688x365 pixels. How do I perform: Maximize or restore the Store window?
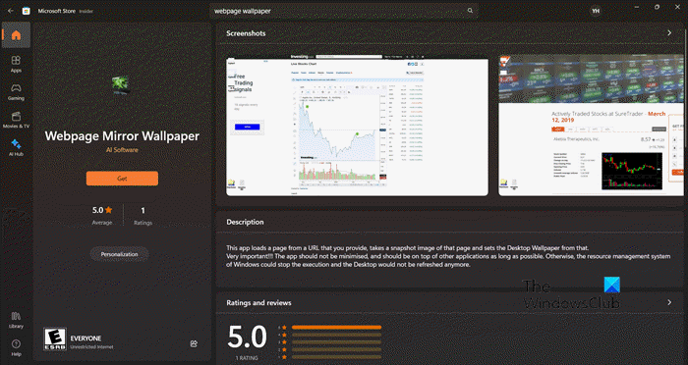point(657,7)
